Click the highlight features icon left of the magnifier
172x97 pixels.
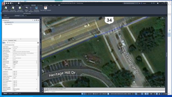pos(35,20)
